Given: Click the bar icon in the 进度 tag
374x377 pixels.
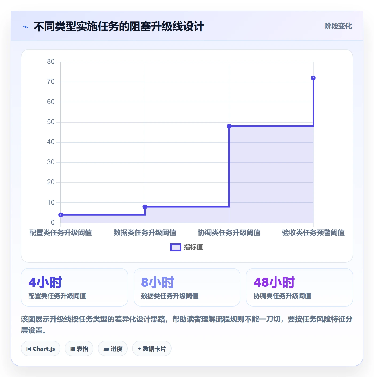Looking at the screenshot, I should pos(106,349).
